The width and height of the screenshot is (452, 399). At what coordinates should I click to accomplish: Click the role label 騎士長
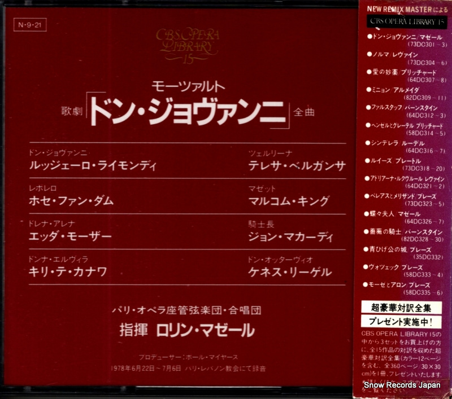coord(261,224)
